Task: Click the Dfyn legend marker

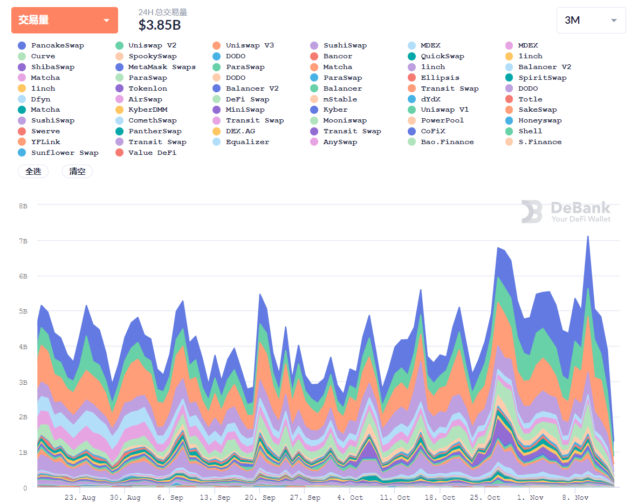Action: (22, 99)
